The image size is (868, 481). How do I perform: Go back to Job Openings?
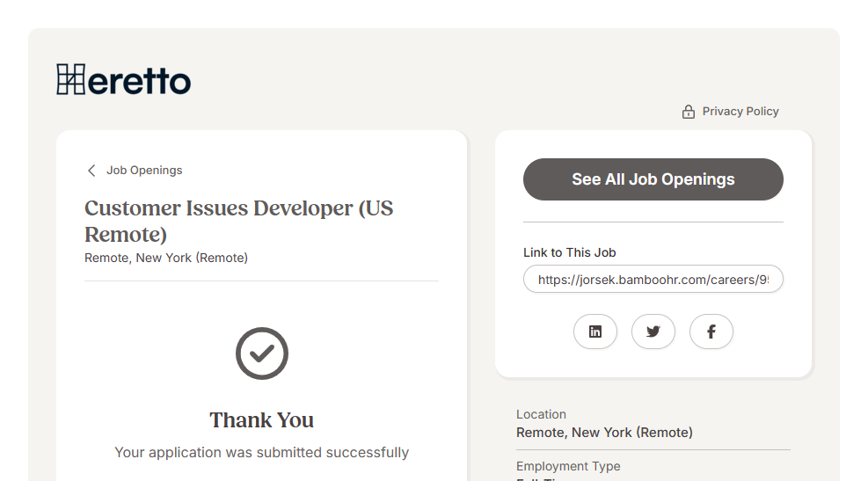144,171
